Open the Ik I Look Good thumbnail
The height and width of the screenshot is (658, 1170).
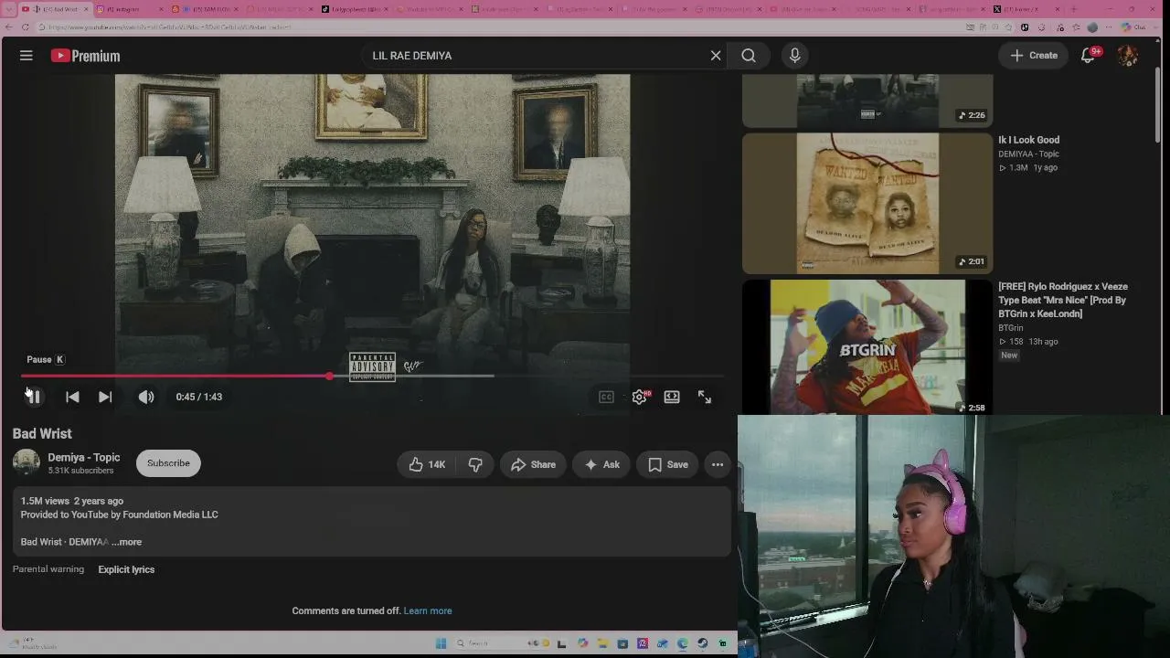867,204
